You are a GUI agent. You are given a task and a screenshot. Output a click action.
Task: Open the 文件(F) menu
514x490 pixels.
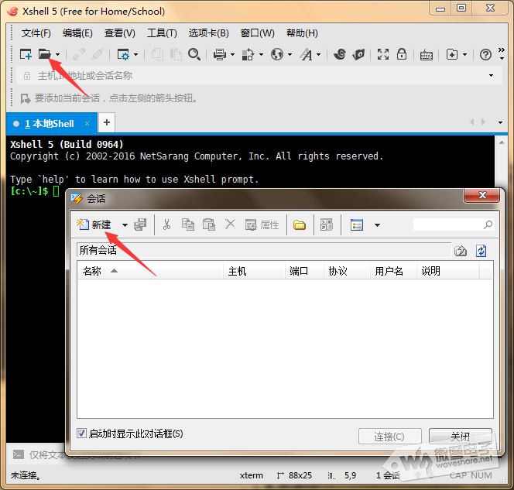36,33
